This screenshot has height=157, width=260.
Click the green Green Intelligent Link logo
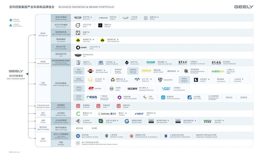click(x=151, y=62)
